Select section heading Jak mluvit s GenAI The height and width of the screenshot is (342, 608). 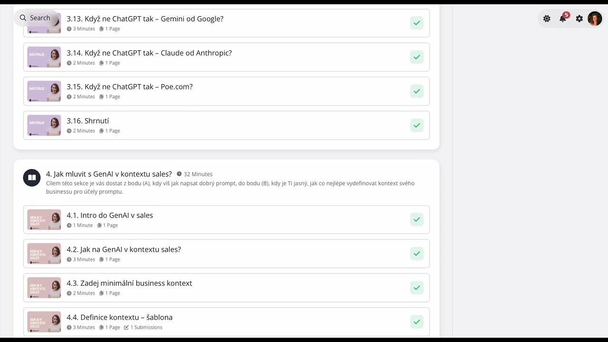pos(109,174)
